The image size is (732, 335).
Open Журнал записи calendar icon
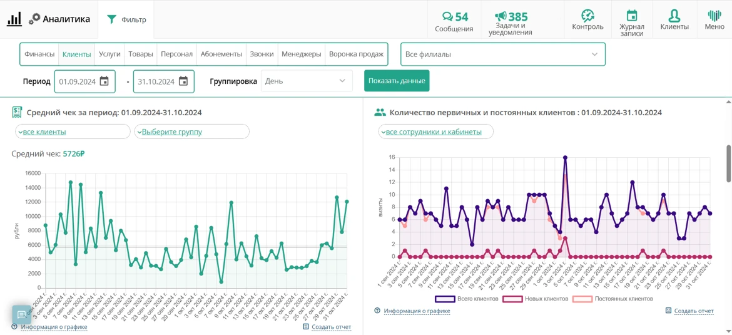pyautogui.click(x=632, y=16)
